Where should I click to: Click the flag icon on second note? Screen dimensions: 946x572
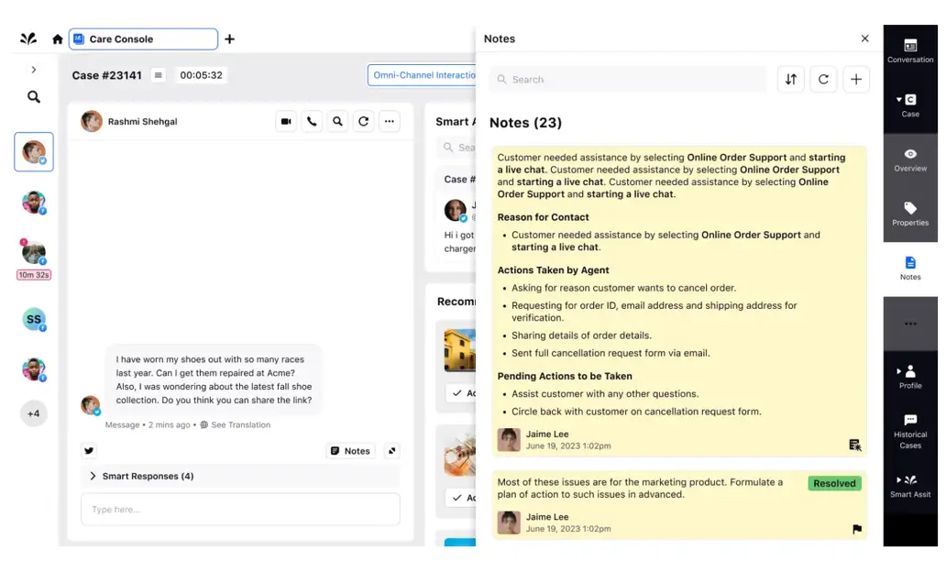[857, 529]
